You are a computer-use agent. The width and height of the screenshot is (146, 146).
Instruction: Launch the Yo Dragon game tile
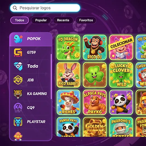point(68,47)
